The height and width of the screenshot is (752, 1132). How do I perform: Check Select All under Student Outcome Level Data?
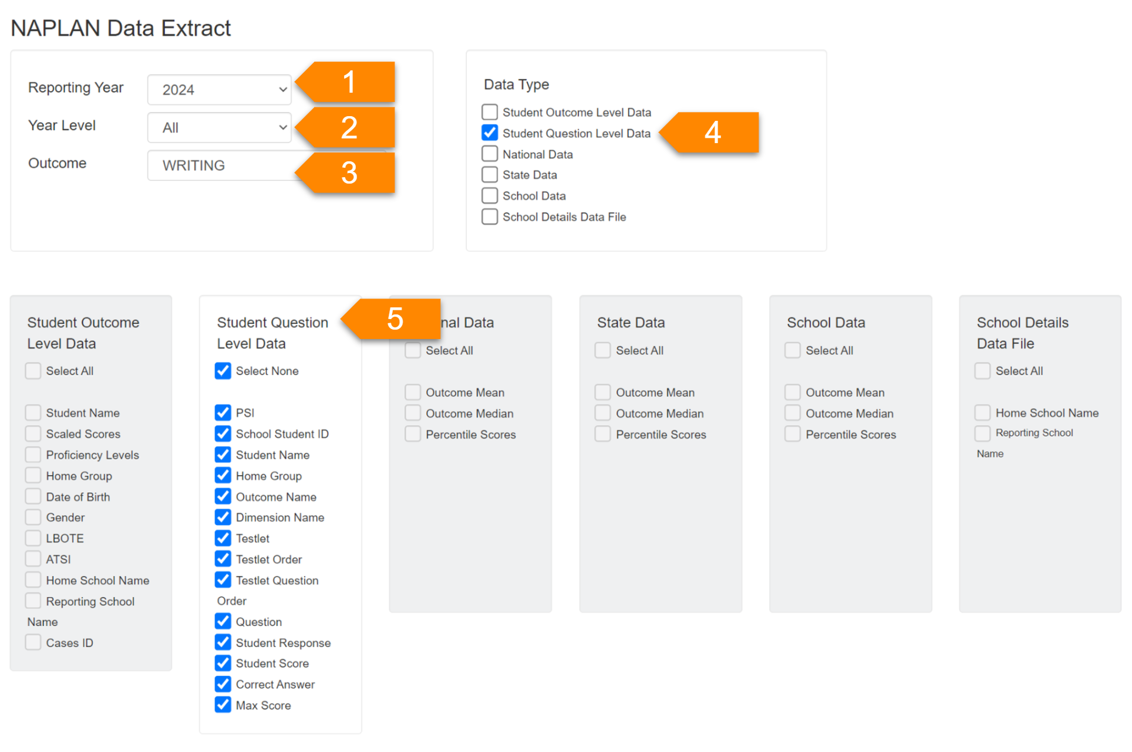pos(33,371)
